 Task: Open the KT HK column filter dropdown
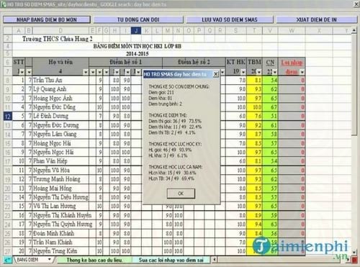click(x=243, y=72)
